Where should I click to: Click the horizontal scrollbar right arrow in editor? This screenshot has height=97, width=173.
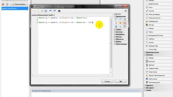[108, 75]
